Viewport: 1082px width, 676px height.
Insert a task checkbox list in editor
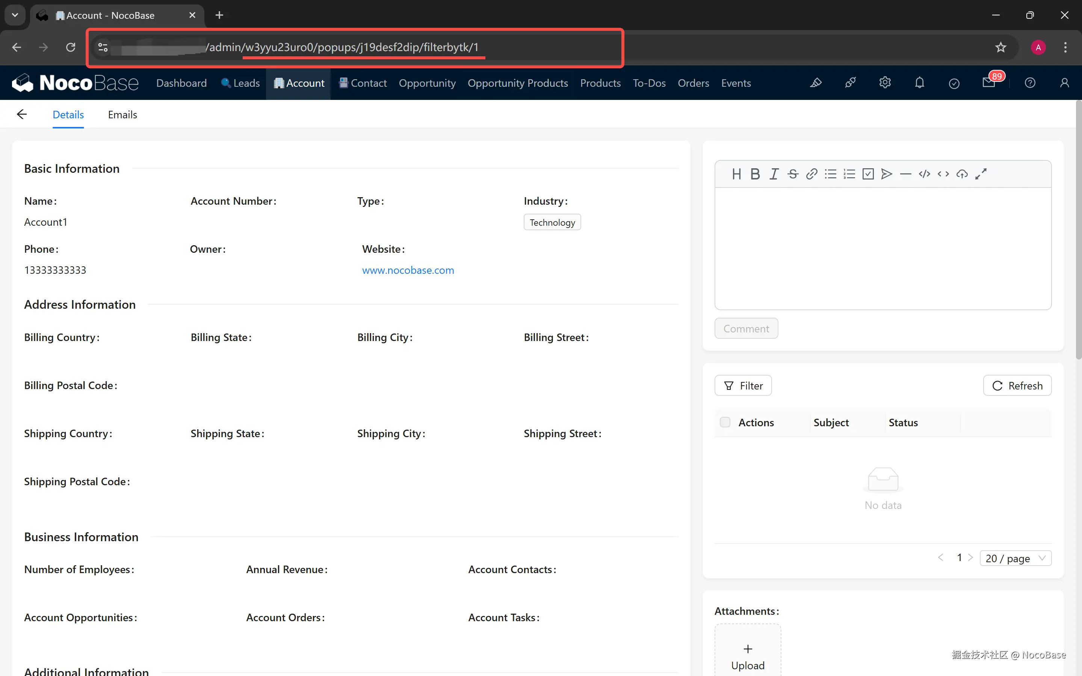click(868, 174)
